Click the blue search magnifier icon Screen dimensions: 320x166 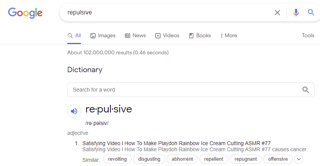[311, 13]
